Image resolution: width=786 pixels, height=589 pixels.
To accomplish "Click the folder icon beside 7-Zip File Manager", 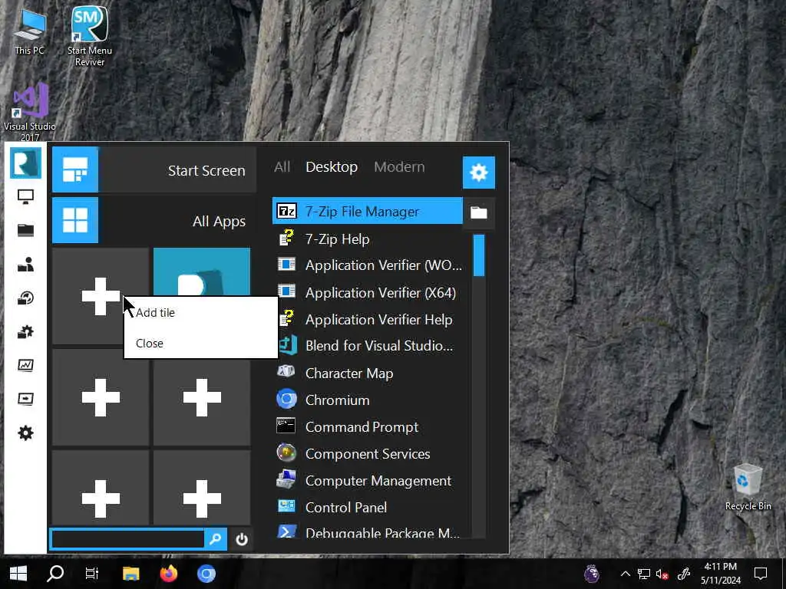I will [x=479, y=212].
